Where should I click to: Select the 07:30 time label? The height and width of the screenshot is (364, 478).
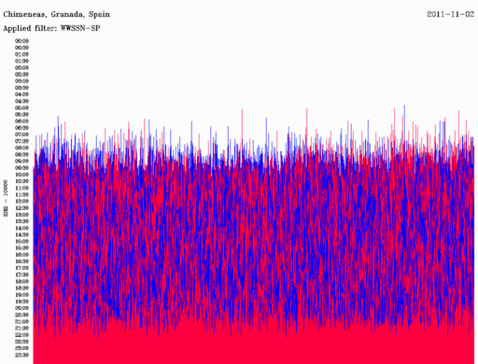(21, 141)
